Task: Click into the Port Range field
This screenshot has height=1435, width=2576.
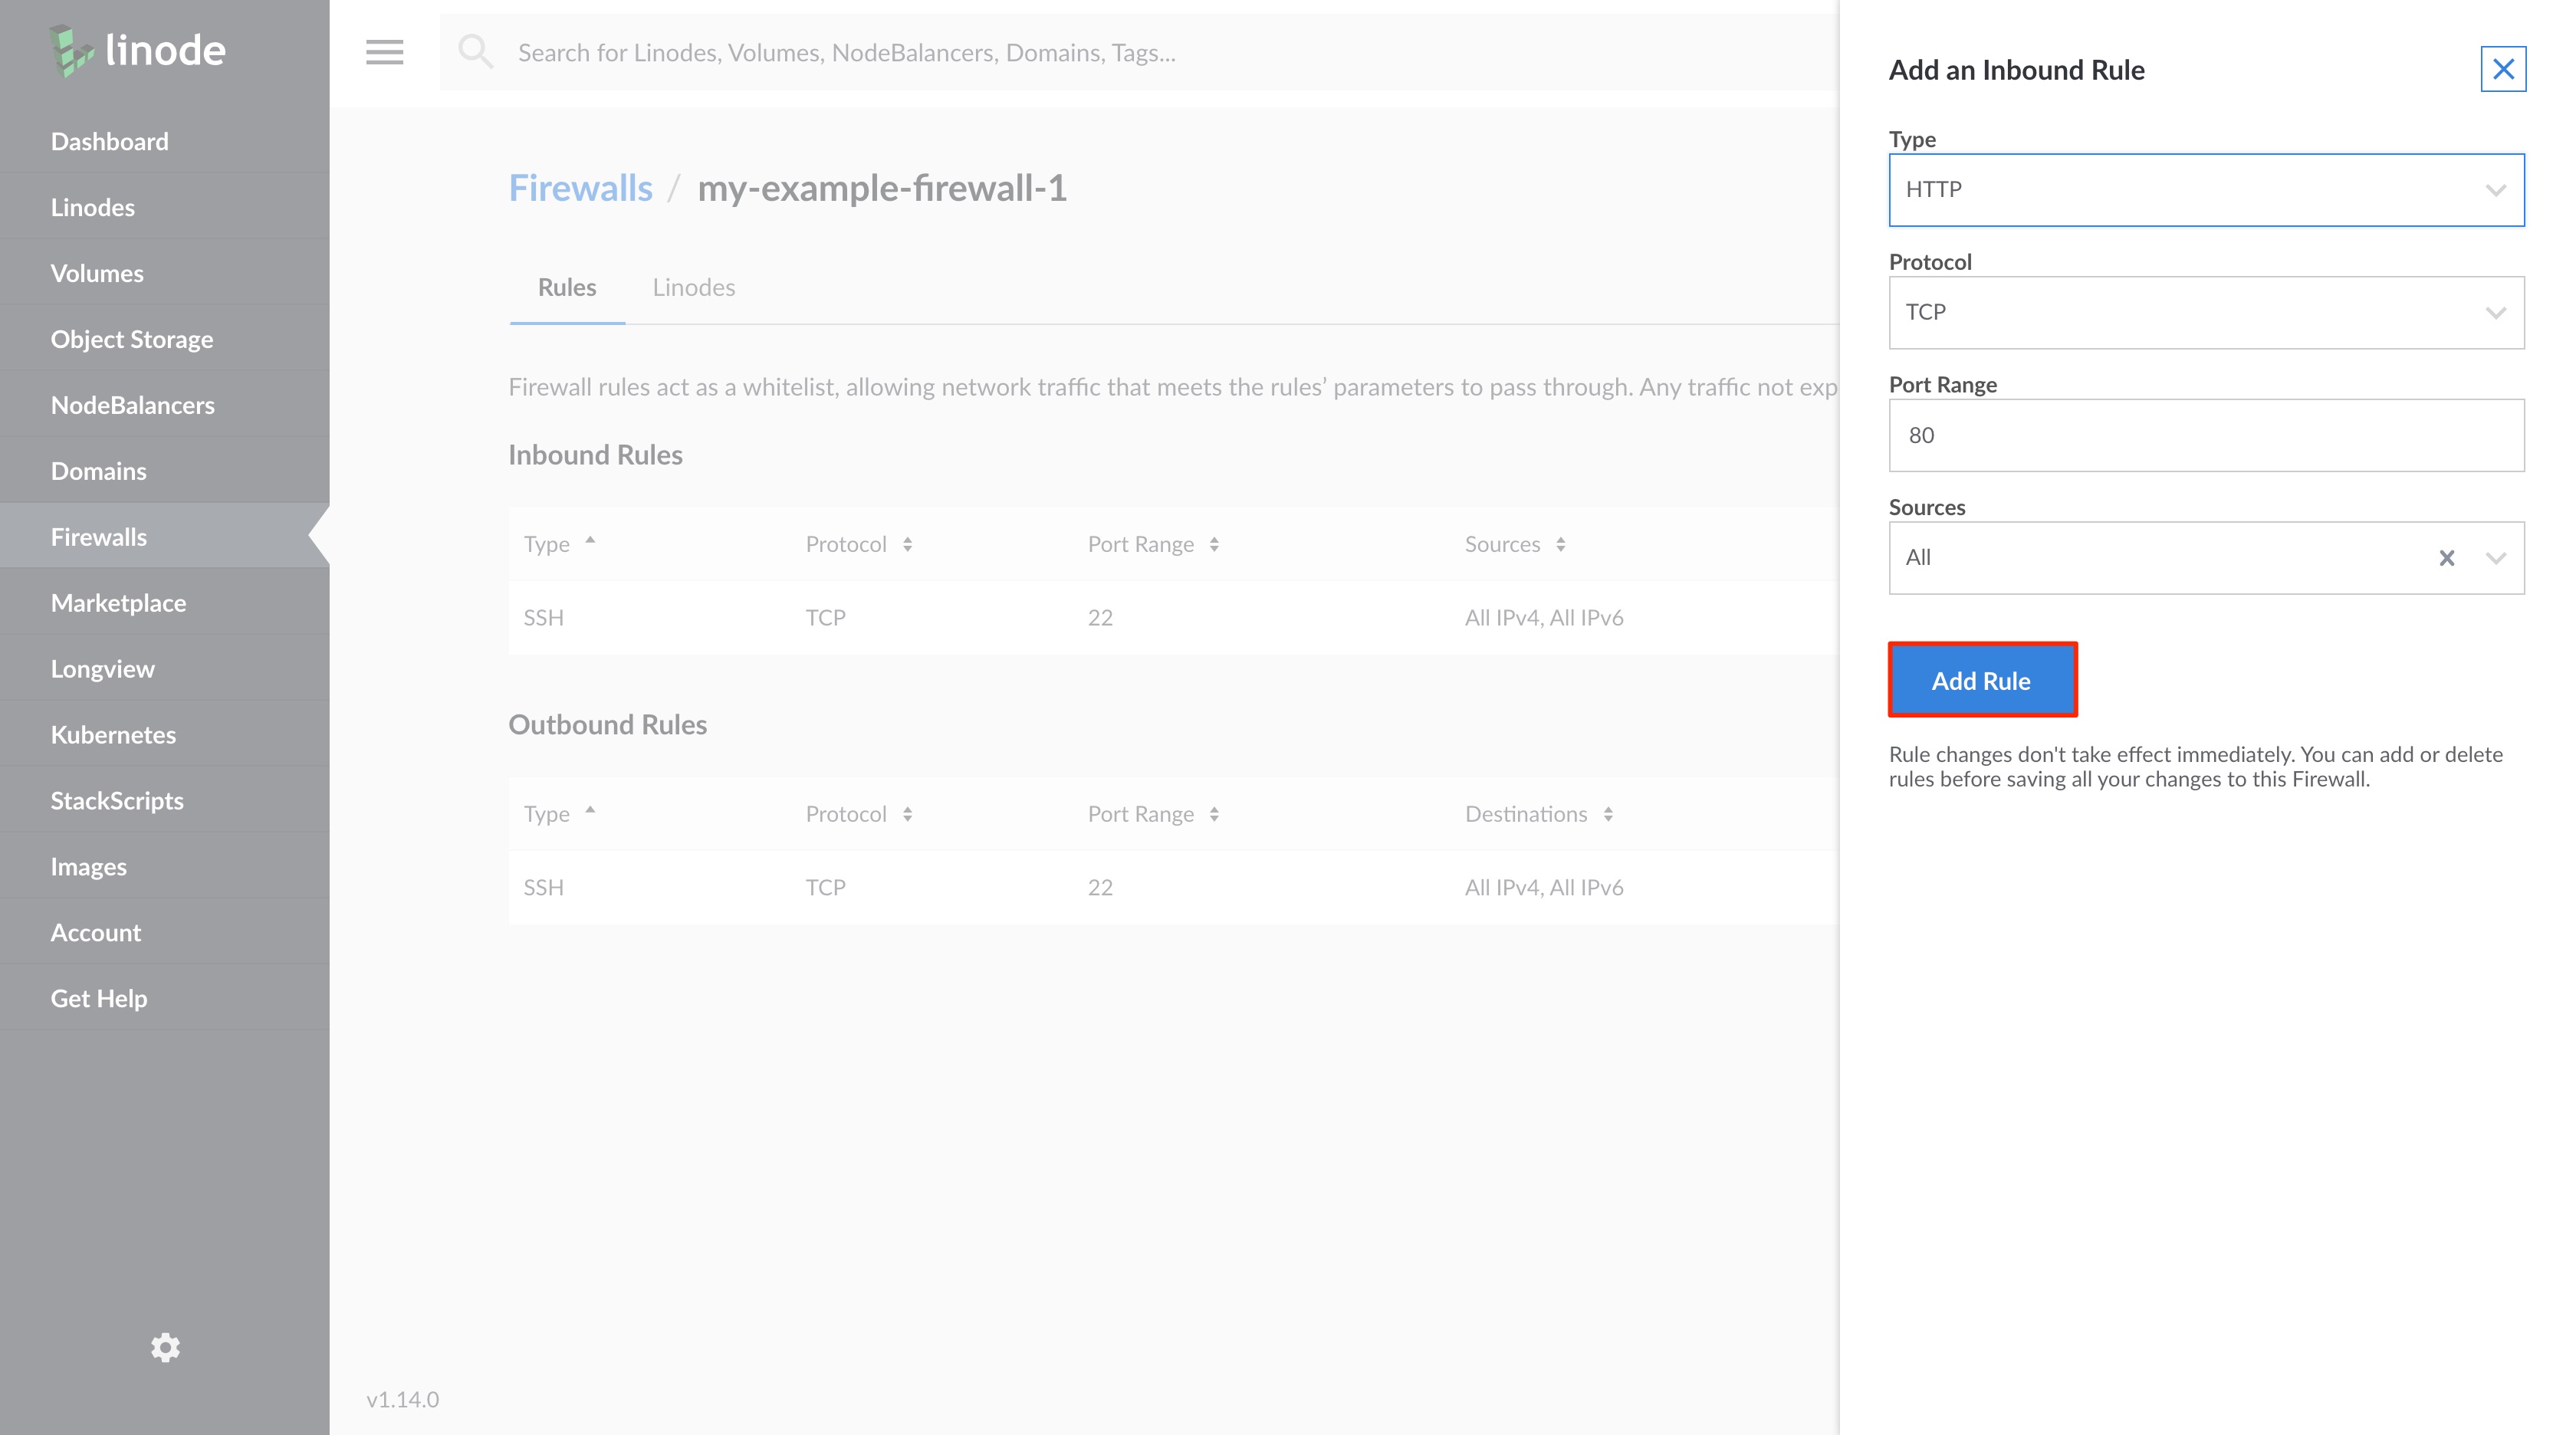Action: point(2205,436)
